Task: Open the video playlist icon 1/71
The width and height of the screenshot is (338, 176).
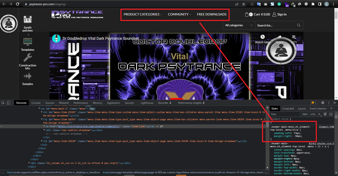Action: [x=294, y=37]
